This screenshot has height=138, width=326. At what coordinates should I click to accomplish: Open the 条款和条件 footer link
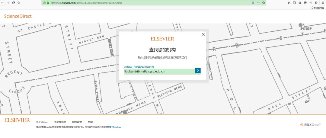(x=60, y=122)
